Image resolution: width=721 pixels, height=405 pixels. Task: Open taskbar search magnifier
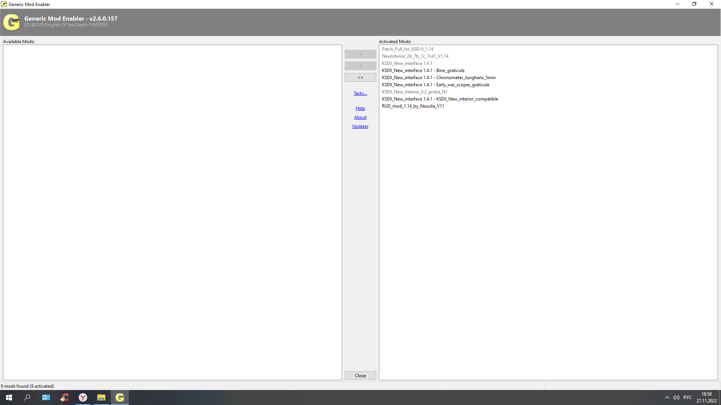(x=27, y=397)
